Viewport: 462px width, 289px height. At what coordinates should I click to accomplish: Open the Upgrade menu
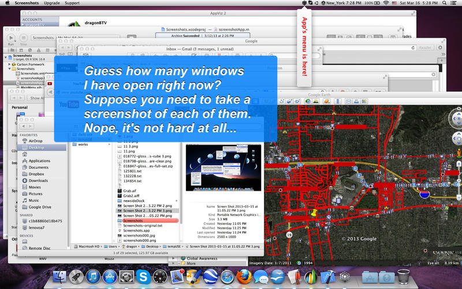click(x=52, y=3)
